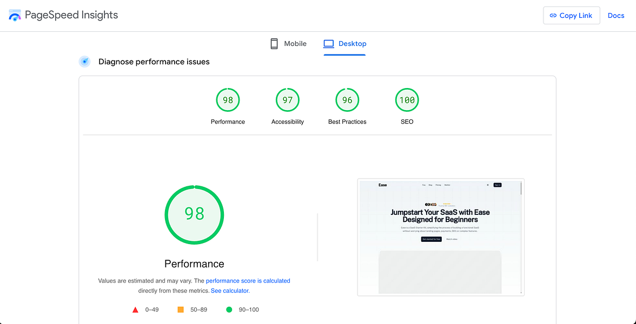Screen dimensions: 636x324
Task: Click the large 98 Performance gauge
Action: [194, 215]
